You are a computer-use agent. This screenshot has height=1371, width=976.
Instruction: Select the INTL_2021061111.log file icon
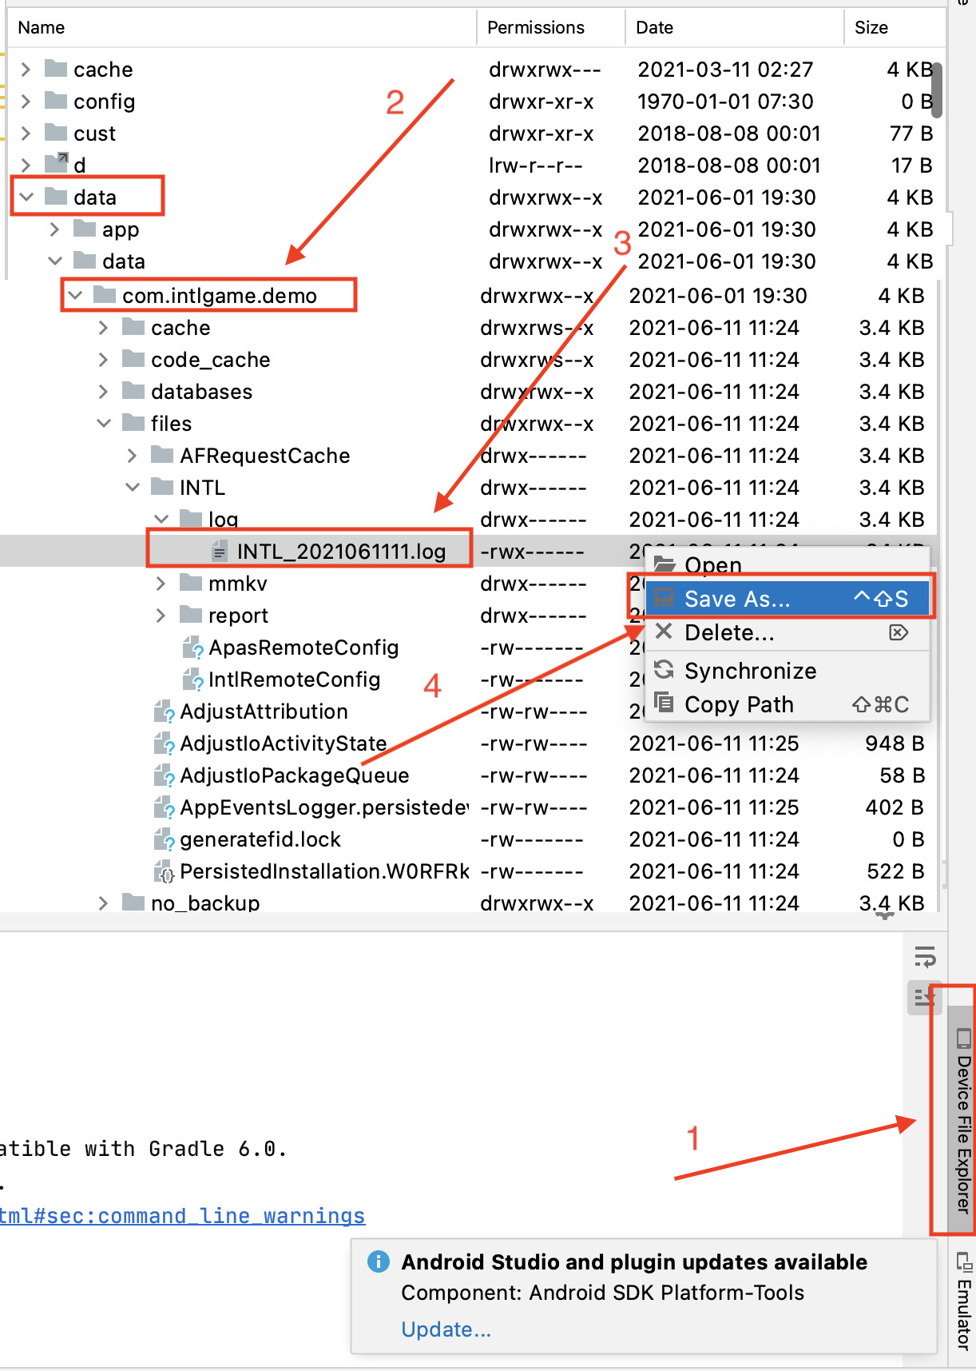tap(220, 552)
